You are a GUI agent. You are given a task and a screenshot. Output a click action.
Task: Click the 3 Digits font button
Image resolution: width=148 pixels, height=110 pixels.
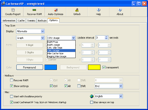(30, 60)
